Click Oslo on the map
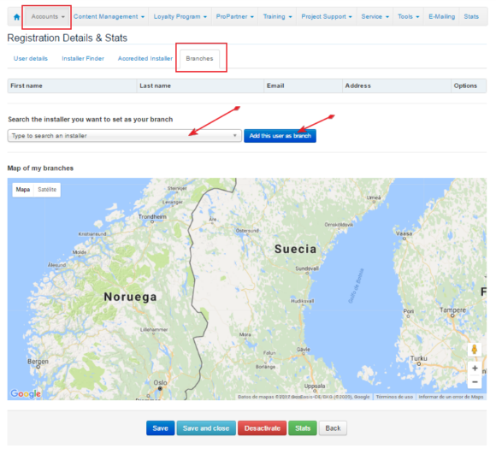Viewport: 496px width, 454px height. point(160,383)
